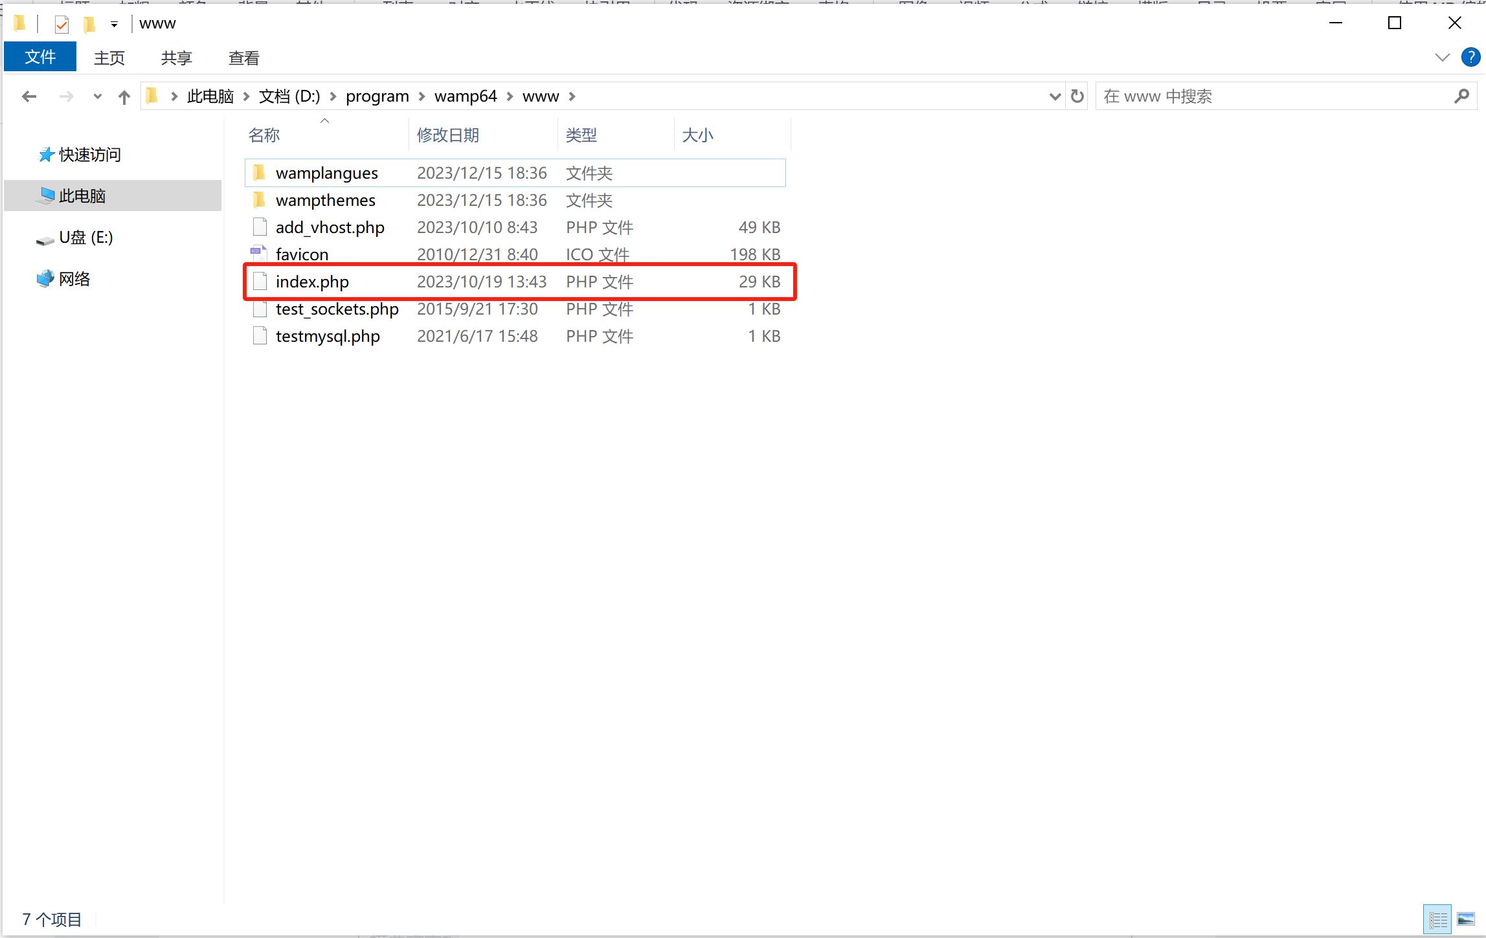Expand chevron after wamp64 in breadcrumb
The width and height of the screenshot is (1486, 938).
point(510,96)
